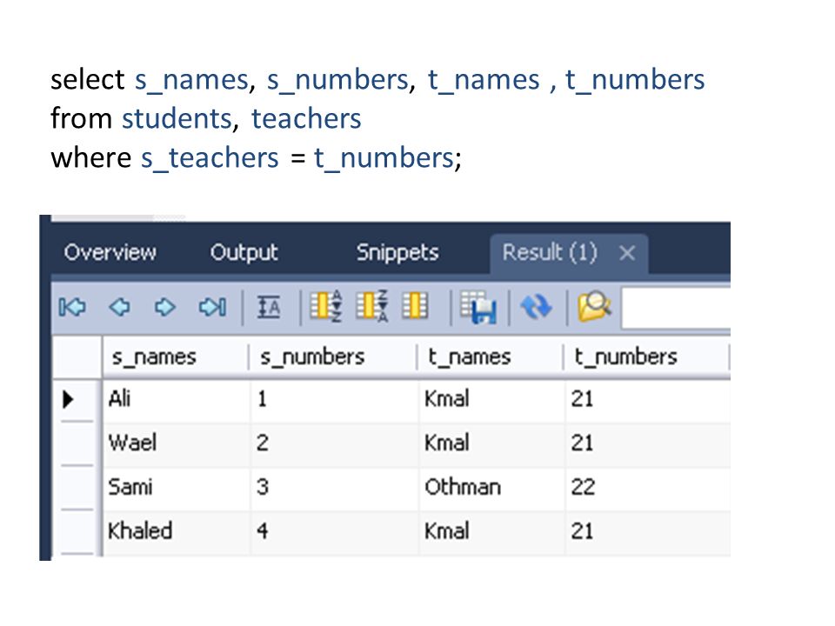
Task: Select the Ali cell
Action: coord(177,399)
